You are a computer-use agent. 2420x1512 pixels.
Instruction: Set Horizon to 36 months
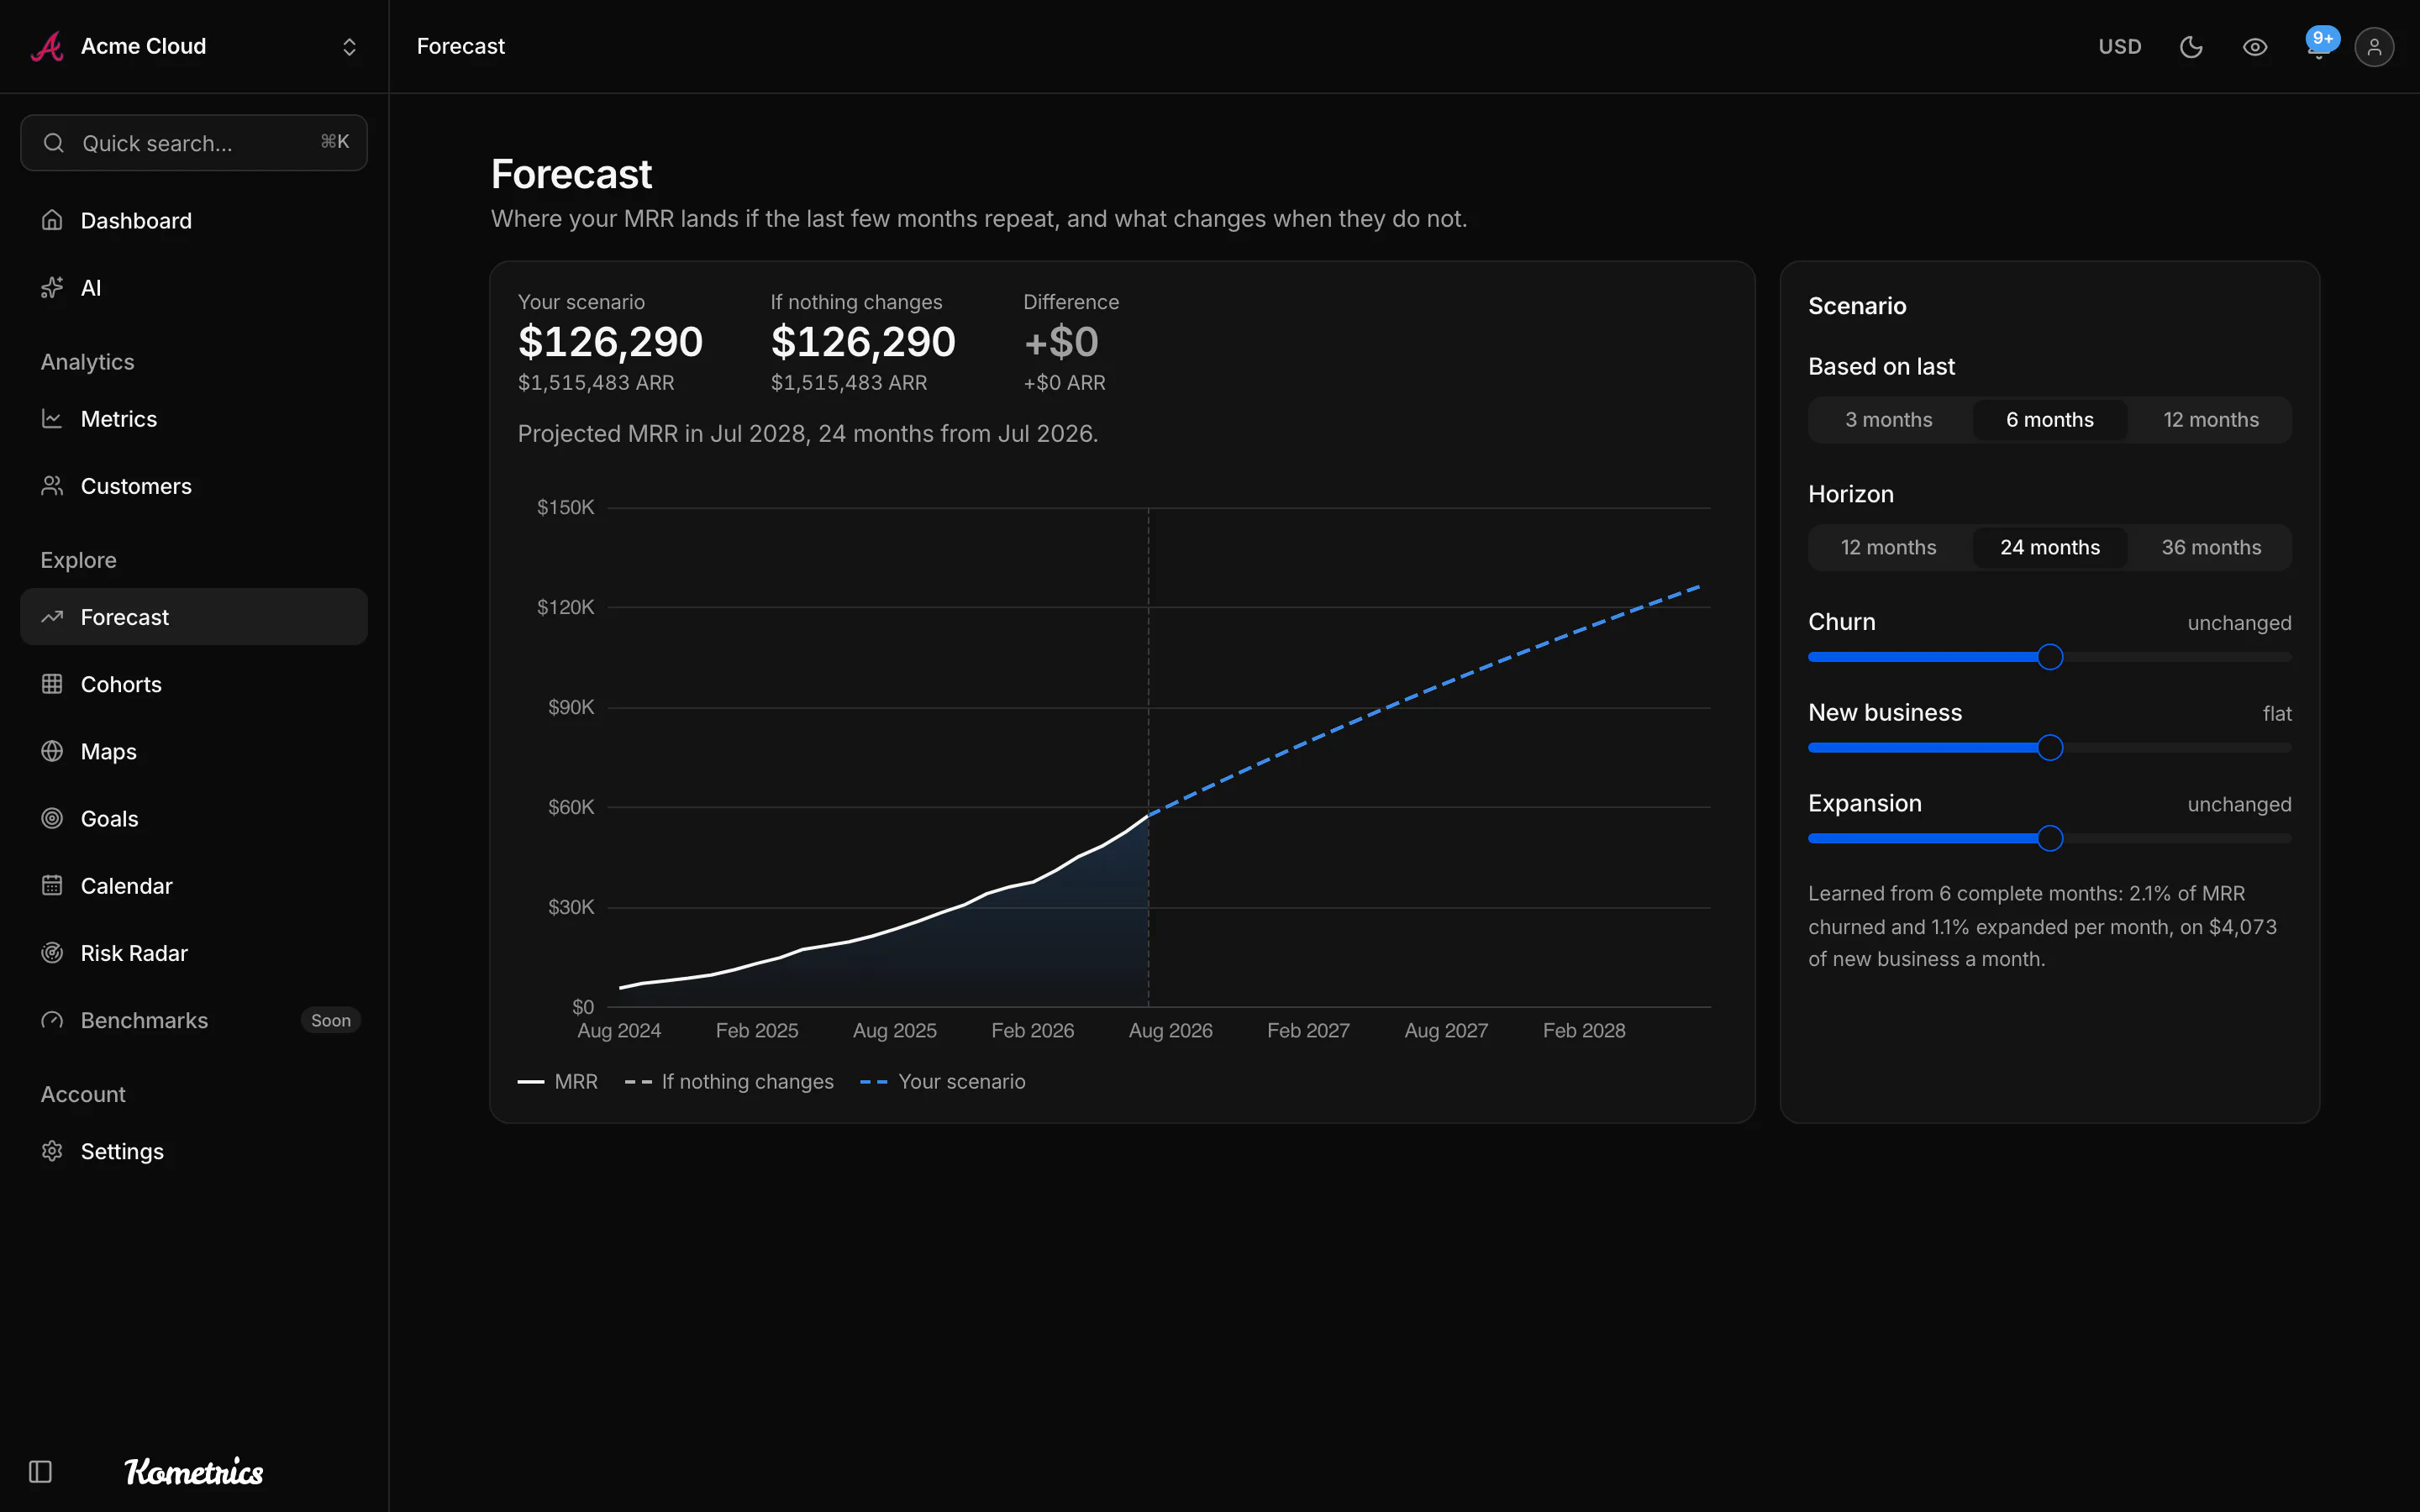click(x=2211, y=547)
